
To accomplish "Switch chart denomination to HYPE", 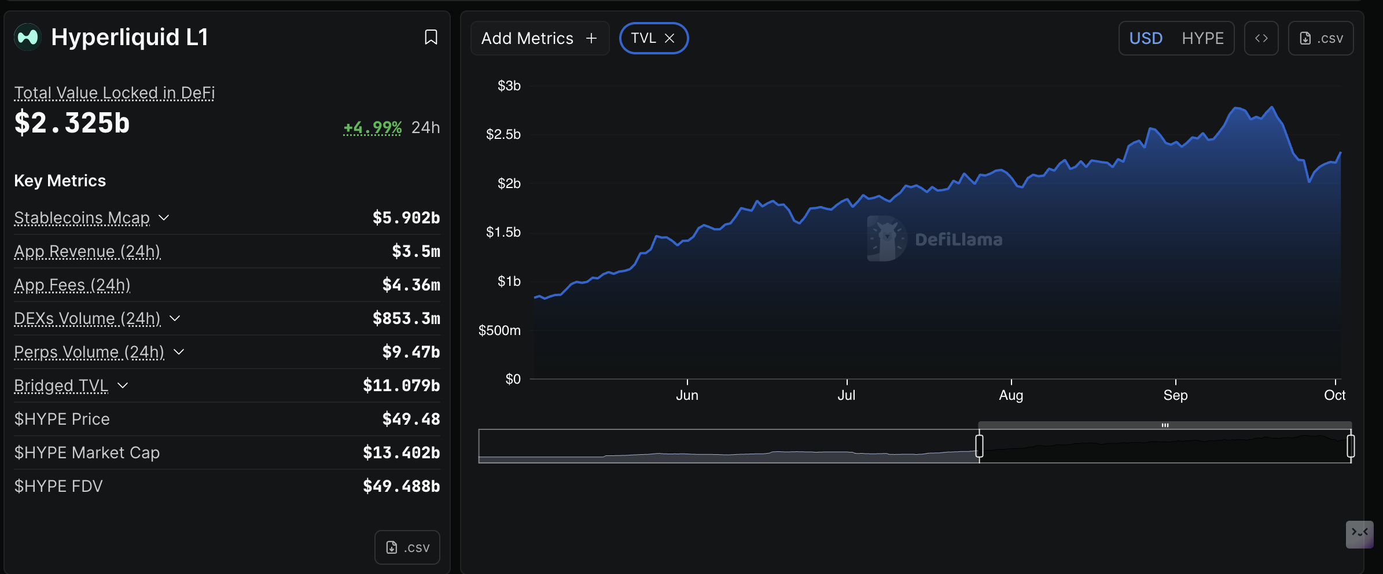I will [1202, 38].
